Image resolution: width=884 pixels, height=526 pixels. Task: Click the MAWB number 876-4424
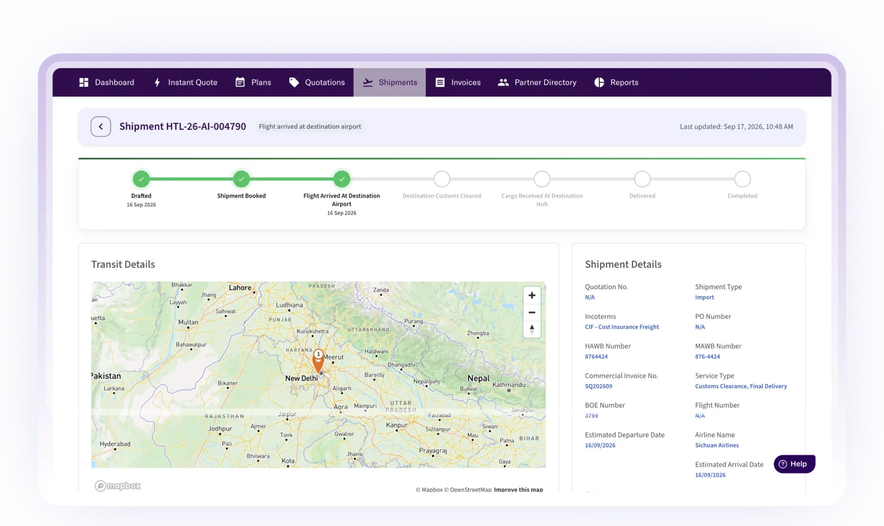click(707, 357)
